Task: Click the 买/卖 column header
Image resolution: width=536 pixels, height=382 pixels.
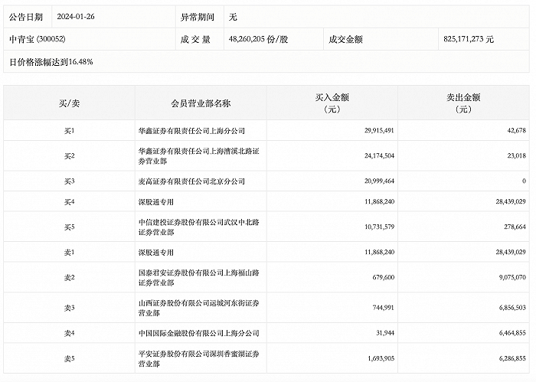Action: tap(68, 103)
